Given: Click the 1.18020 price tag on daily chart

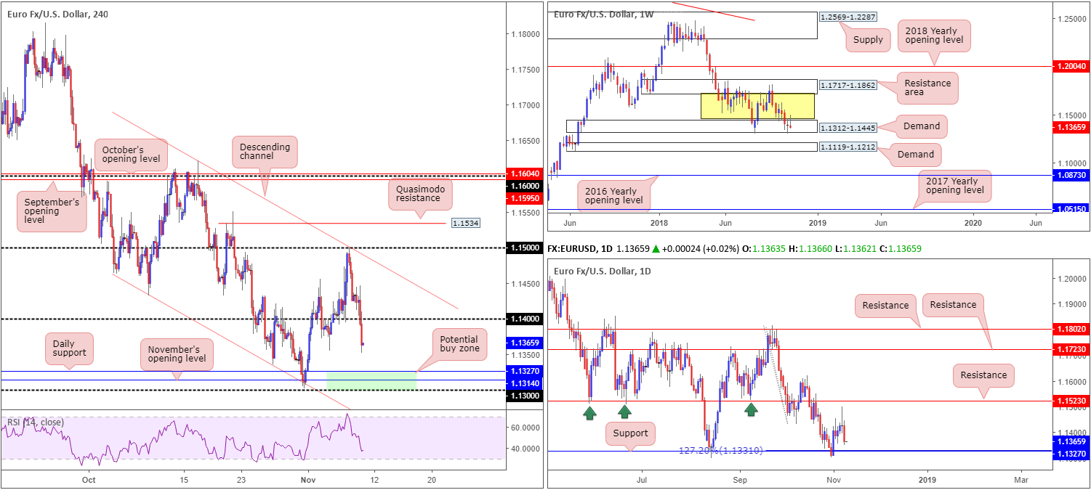Looking at the screenshot, I should pyautogui.click(x=1071, y=329).
